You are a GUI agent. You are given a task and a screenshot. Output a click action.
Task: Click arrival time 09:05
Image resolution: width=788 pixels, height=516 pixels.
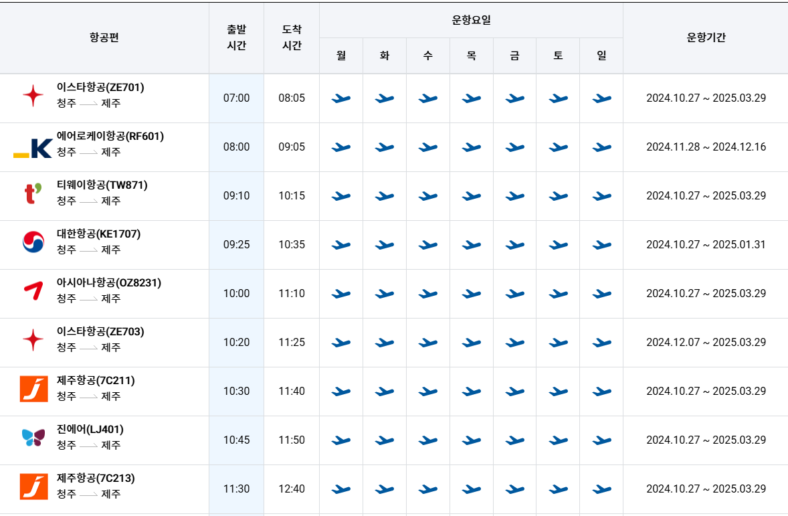pyautogui.click(x=292, y=147)
